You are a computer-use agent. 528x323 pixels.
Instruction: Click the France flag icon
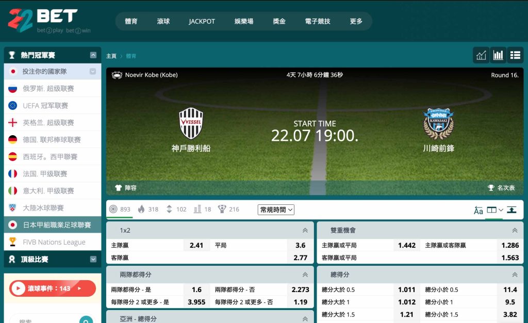point(12,174)
